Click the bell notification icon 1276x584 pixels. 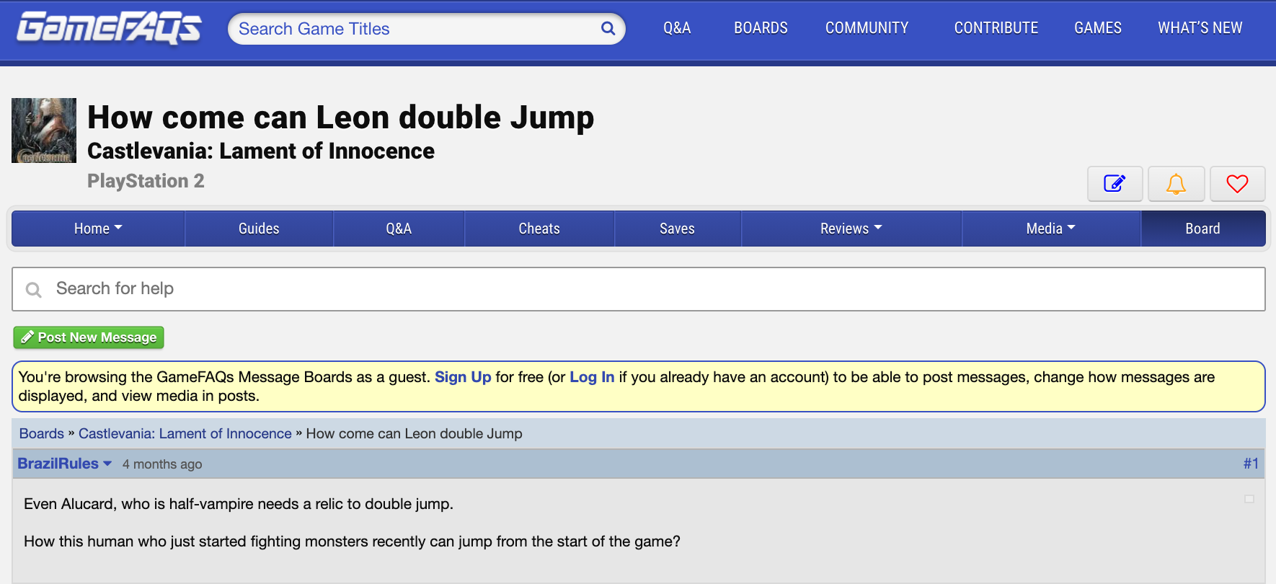(1176, 184)
